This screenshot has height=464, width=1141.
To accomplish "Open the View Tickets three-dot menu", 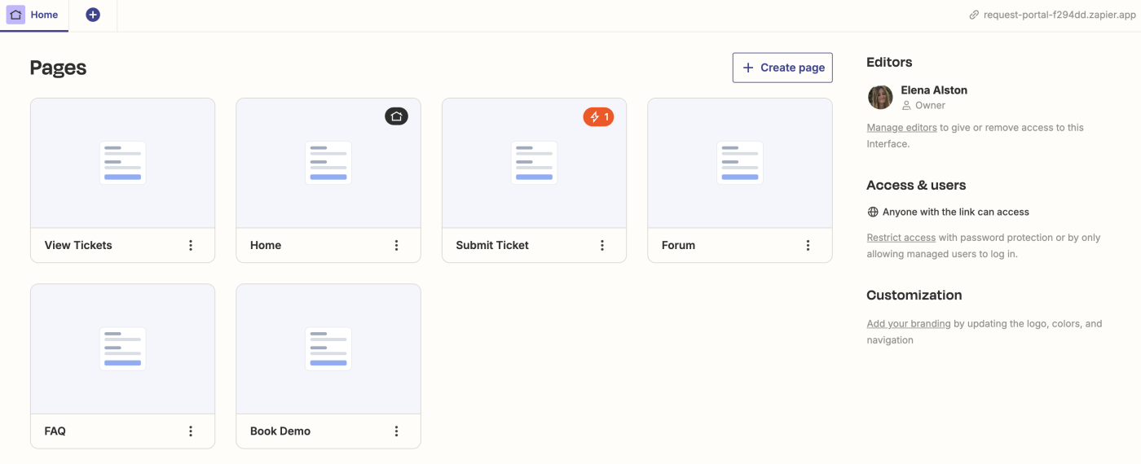I will tap(191, 245).
